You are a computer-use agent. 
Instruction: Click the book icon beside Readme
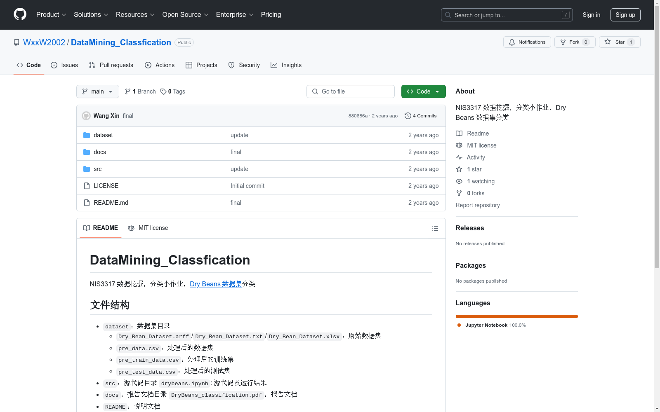459,133
